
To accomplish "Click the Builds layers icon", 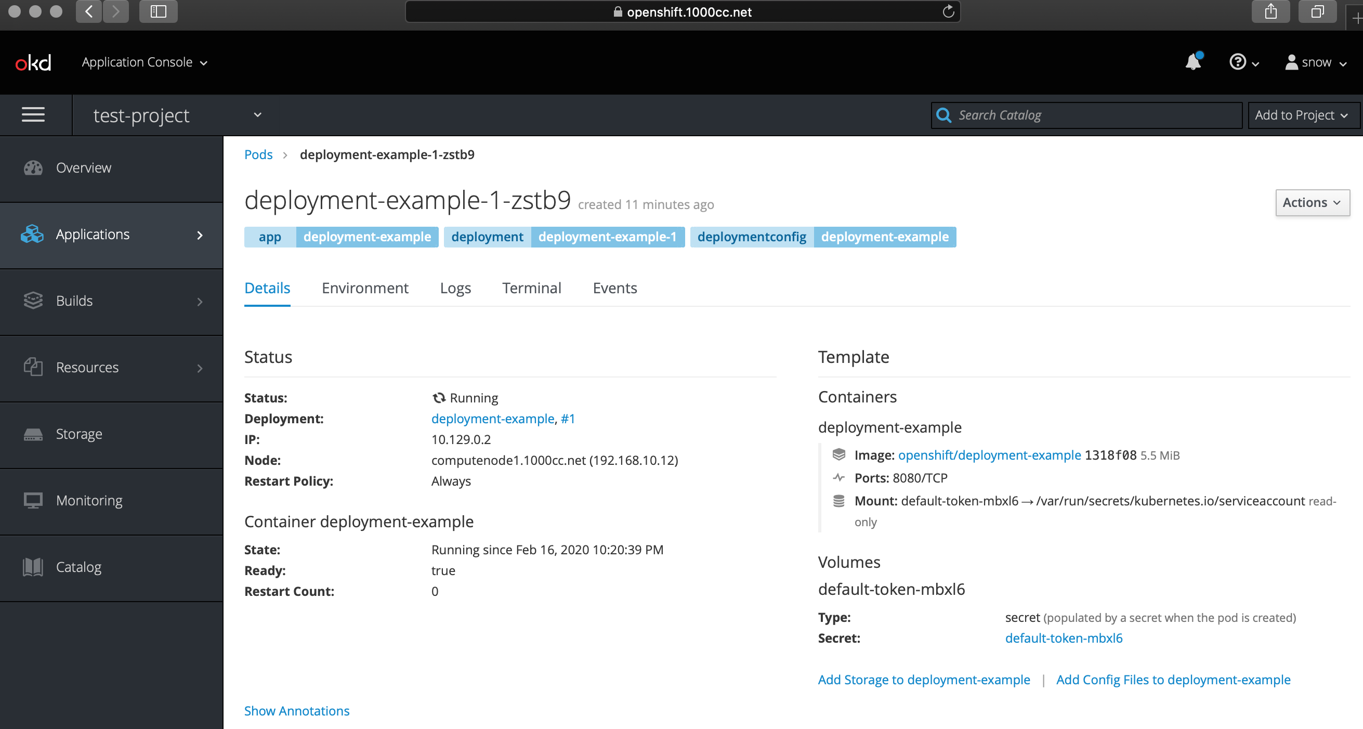I will click(33, 300).
